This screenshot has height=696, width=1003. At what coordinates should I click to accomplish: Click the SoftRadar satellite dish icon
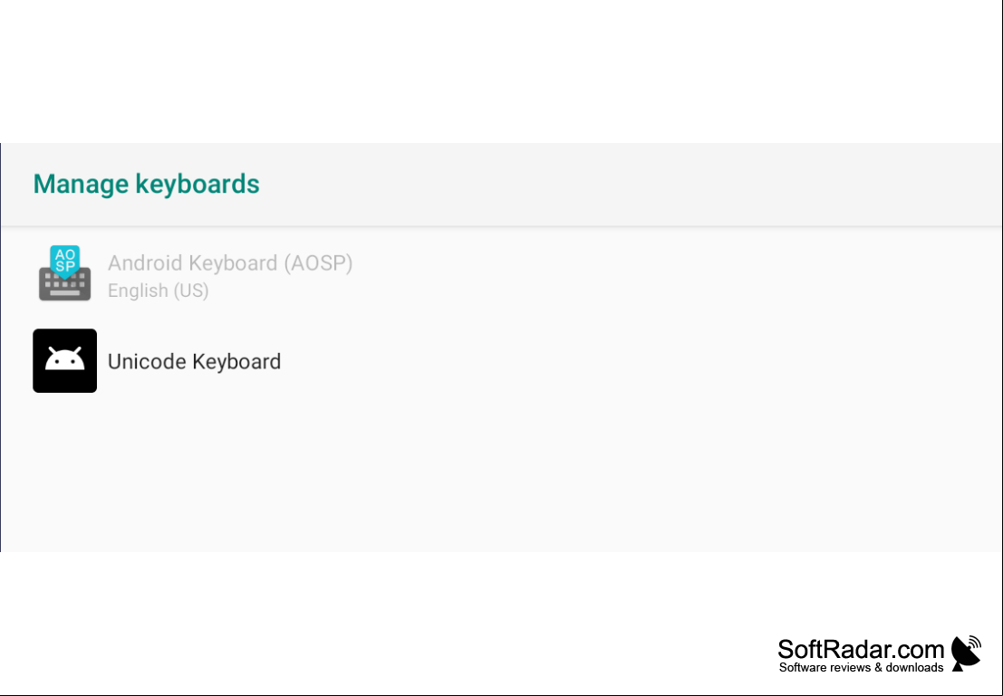pyautogui.click(x=966, y=653)
